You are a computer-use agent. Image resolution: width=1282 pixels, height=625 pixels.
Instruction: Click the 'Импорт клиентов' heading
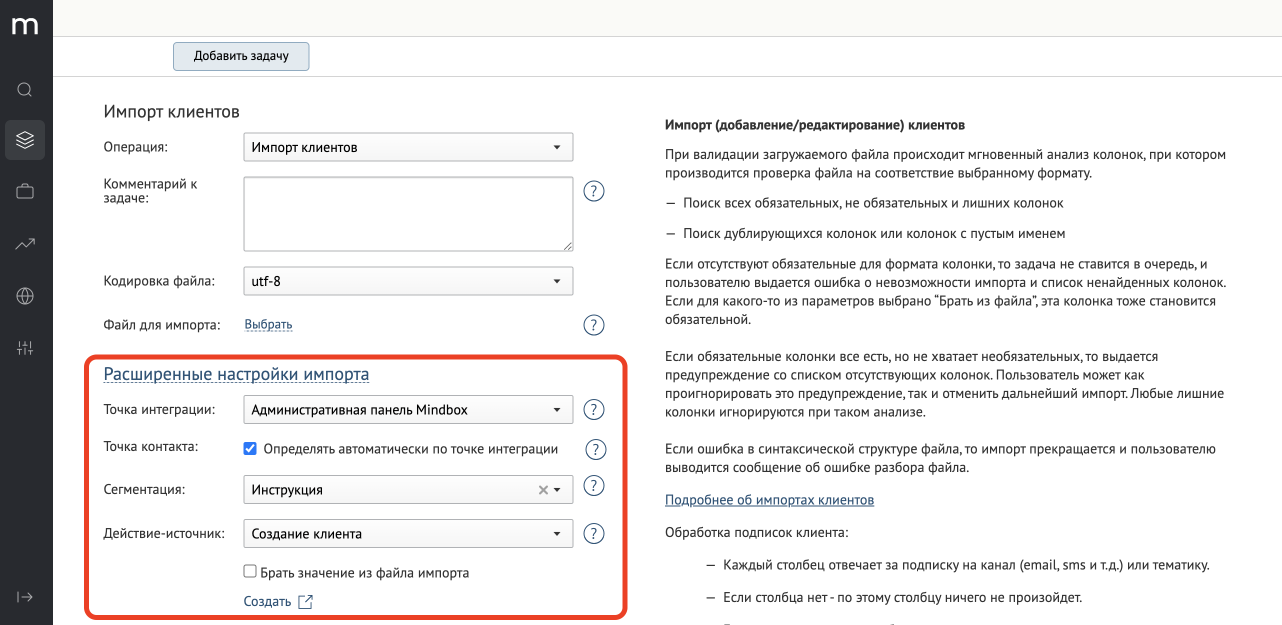(x=171, y=111)
